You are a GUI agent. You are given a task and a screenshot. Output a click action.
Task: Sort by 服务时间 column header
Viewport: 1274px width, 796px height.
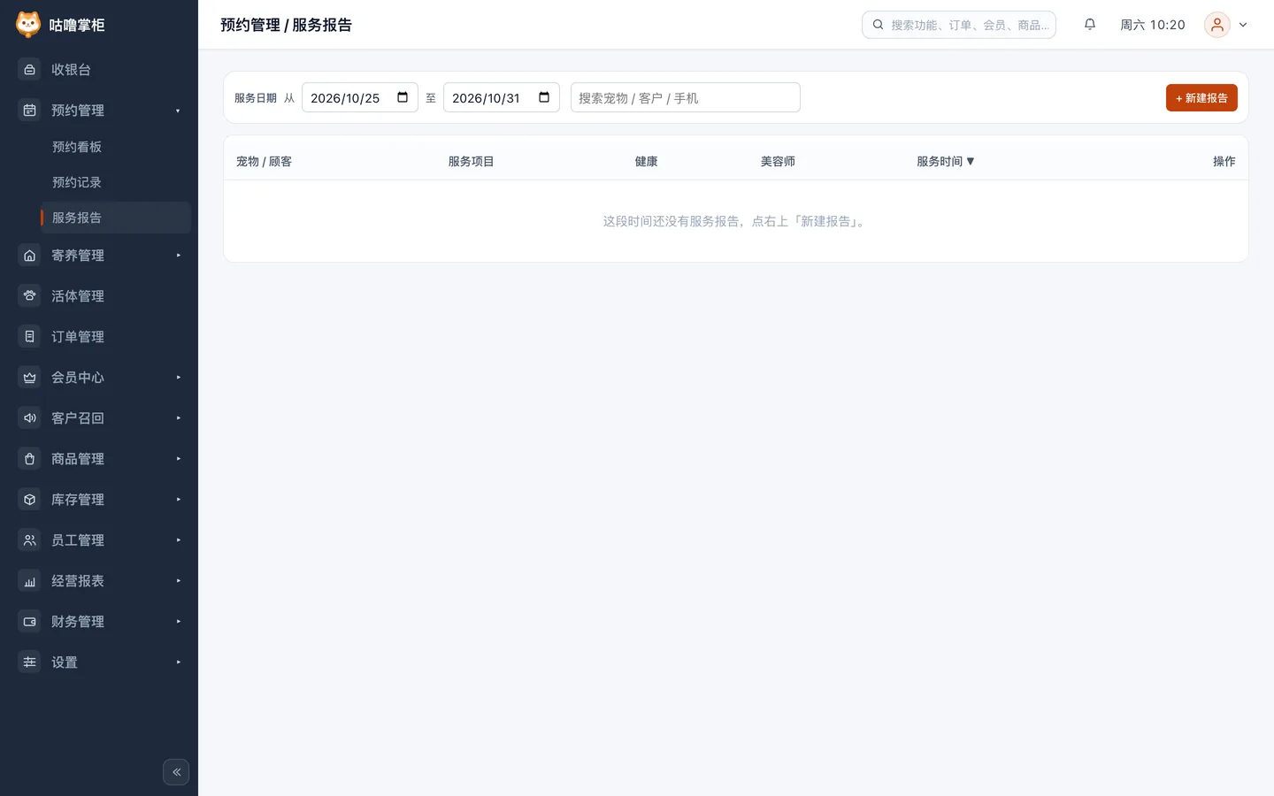(946, 161)
